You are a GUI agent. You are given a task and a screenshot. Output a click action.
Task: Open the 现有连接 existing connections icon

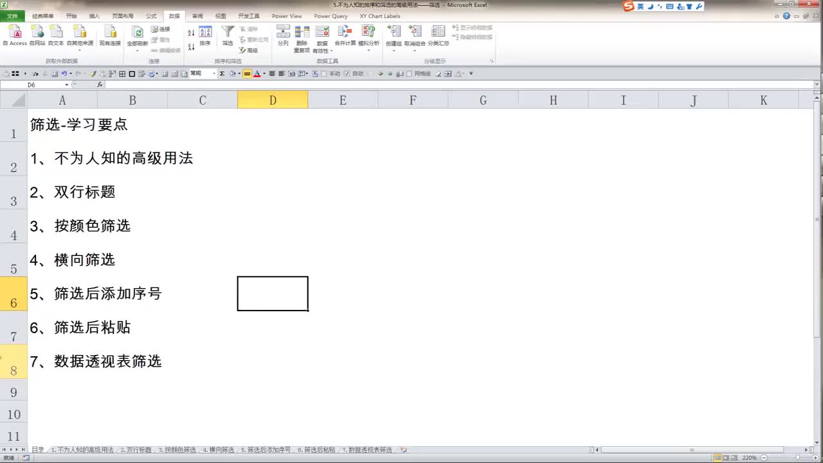[110, 35]
